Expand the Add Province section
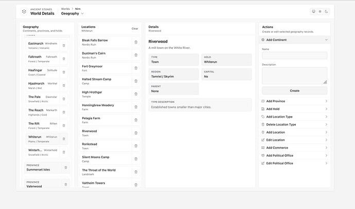 (x=295, y=101)
